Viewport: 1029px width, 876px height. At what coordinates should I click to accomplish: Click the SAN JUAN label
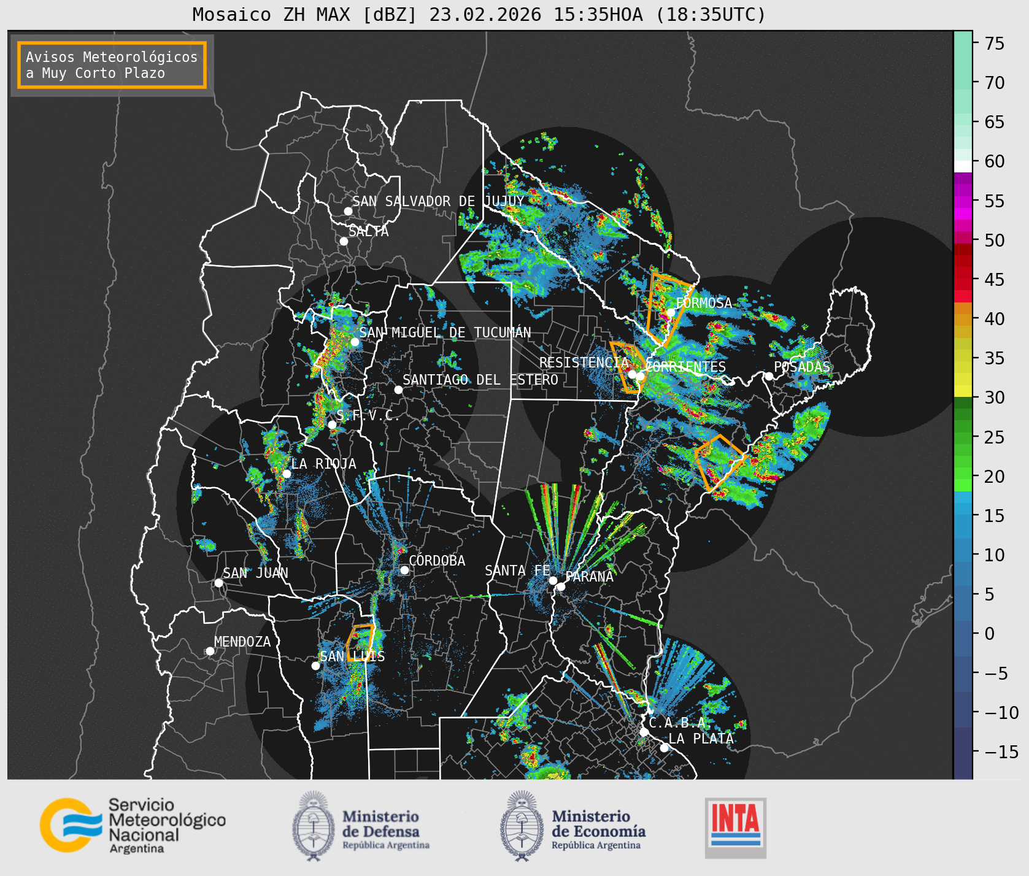click(255, 573)
